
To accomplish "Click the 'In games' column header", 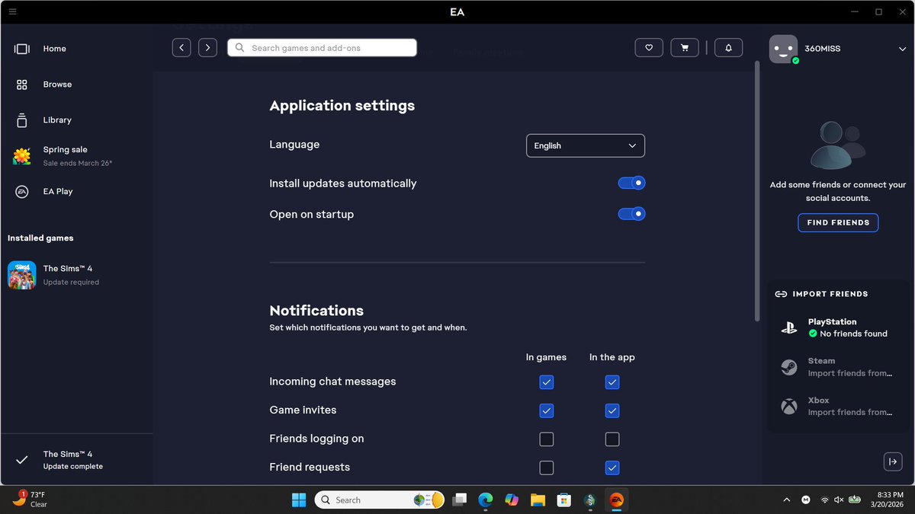I will click(546, 357).
